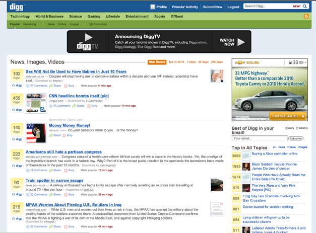Filter by Videos in sub navigation
The width and height of the screenshot is (316, 233).
[x=62, y=24]
